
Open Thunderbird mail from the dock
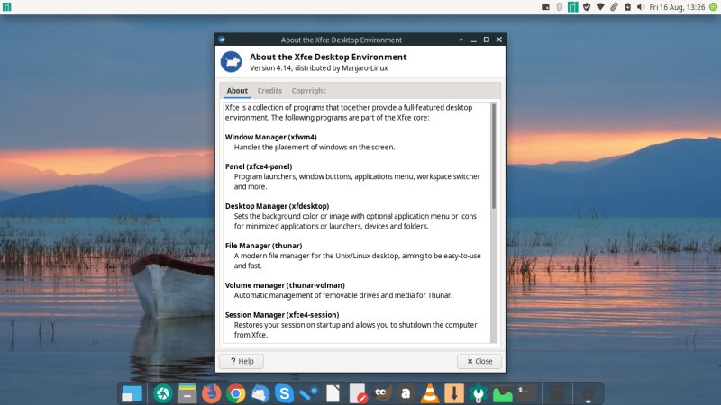tap(260, 393)
